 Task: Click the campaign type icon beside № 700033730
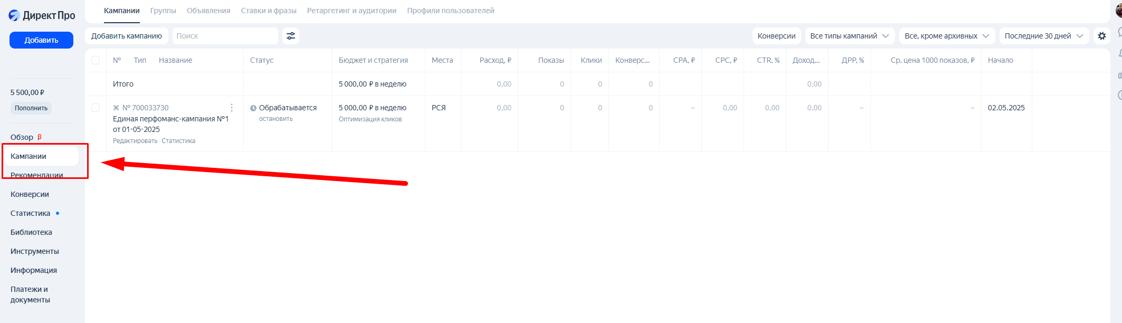point(116,108)
